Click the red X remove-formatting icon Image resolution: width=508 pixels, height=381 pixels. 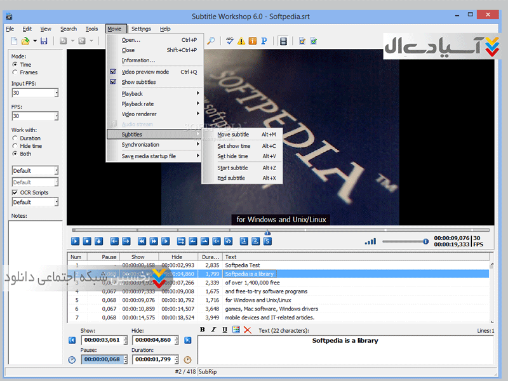247,330
